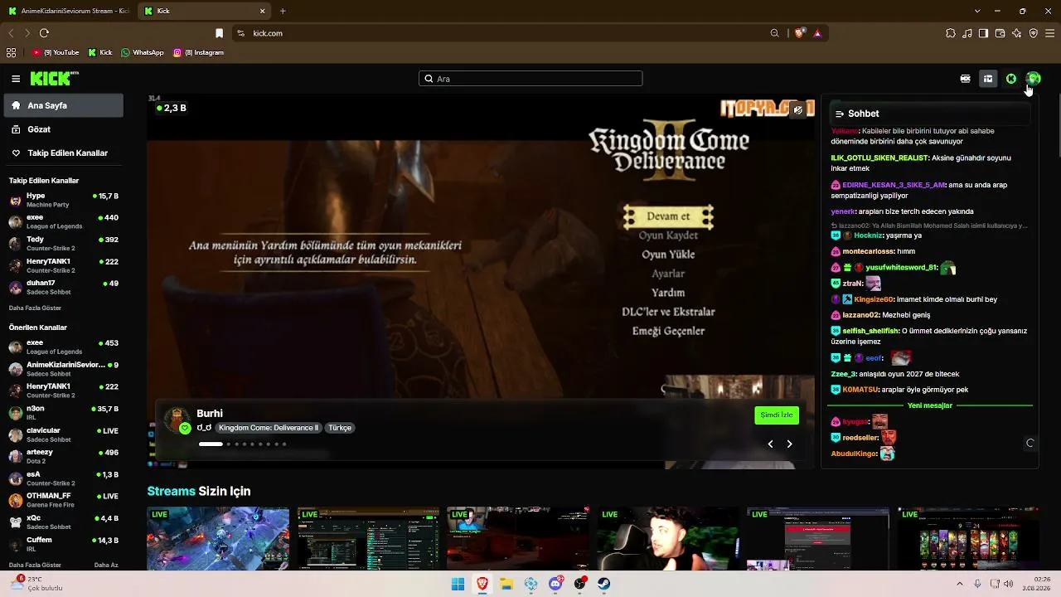Show hidden system tray icons chevron
Screen dimensions: 1061x597
coord(960,584)
